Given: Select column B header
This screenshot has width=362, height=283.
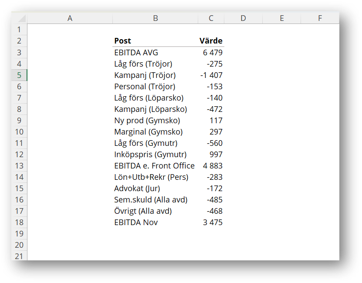Looking at the screenshot, I should coord(156,18).
